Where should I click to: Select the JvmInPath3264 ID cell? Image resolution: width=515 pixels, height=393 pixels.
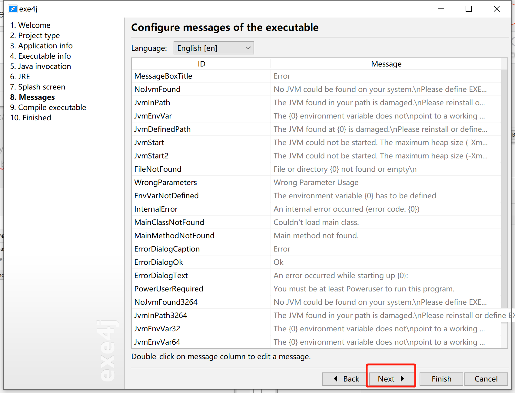201,315
